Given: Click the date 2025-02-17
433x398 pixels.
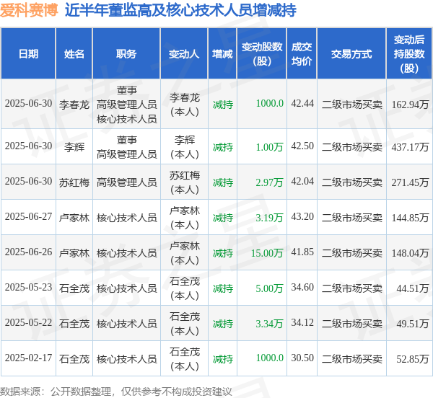Looking at the screenshot, I should tap(28, 358).
